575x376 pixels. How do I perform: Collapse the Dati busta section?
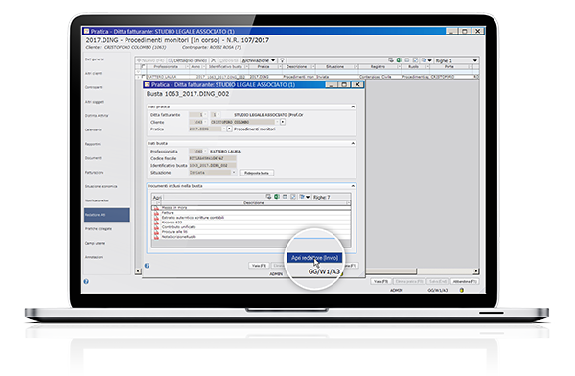point(353,143)
